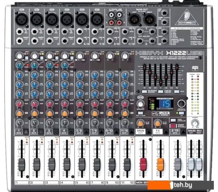Click the FX to MAIN orange knob
Image resolution: width=218 pixels, height=192 pixels.
[157, 123]
